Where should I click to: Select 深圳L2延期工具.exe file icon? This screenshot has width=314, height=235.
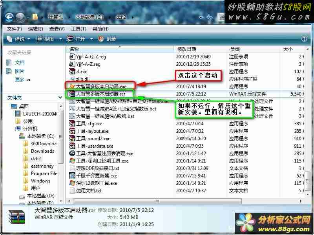72,183
